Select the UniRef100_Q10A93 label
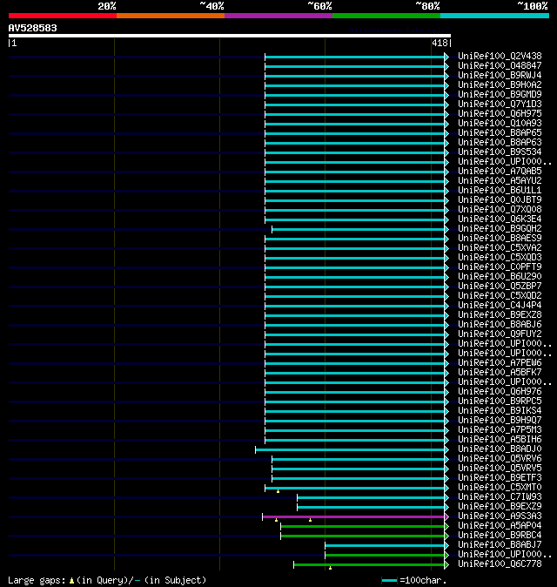This screenshot has width=557, height=587. [x=500, y=123]
